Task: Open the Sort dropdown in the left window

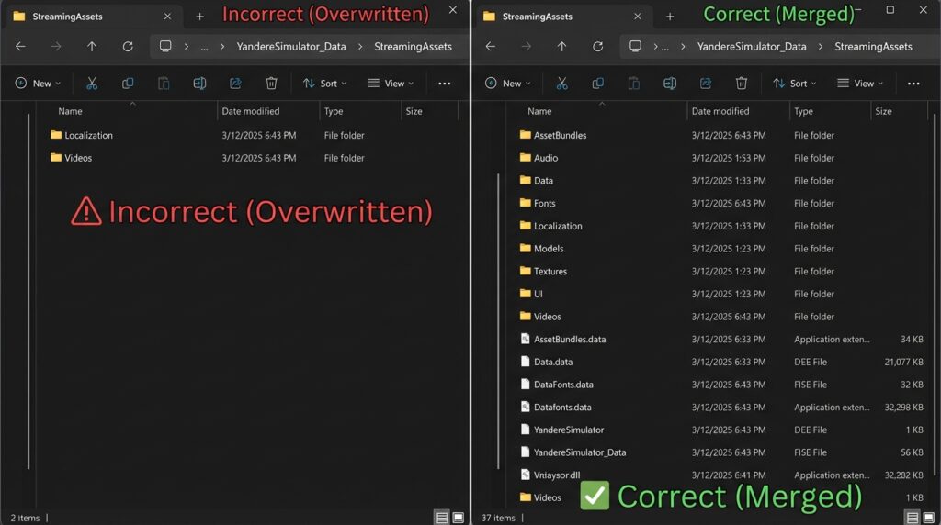Action: coord(325,84)
